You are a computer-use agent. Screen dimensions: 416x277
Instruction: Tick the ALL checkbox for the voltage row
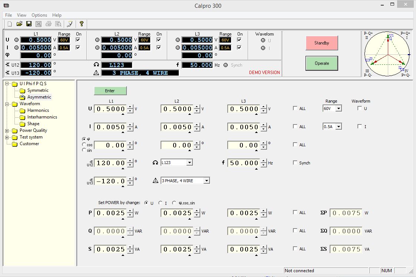[295, 108]
